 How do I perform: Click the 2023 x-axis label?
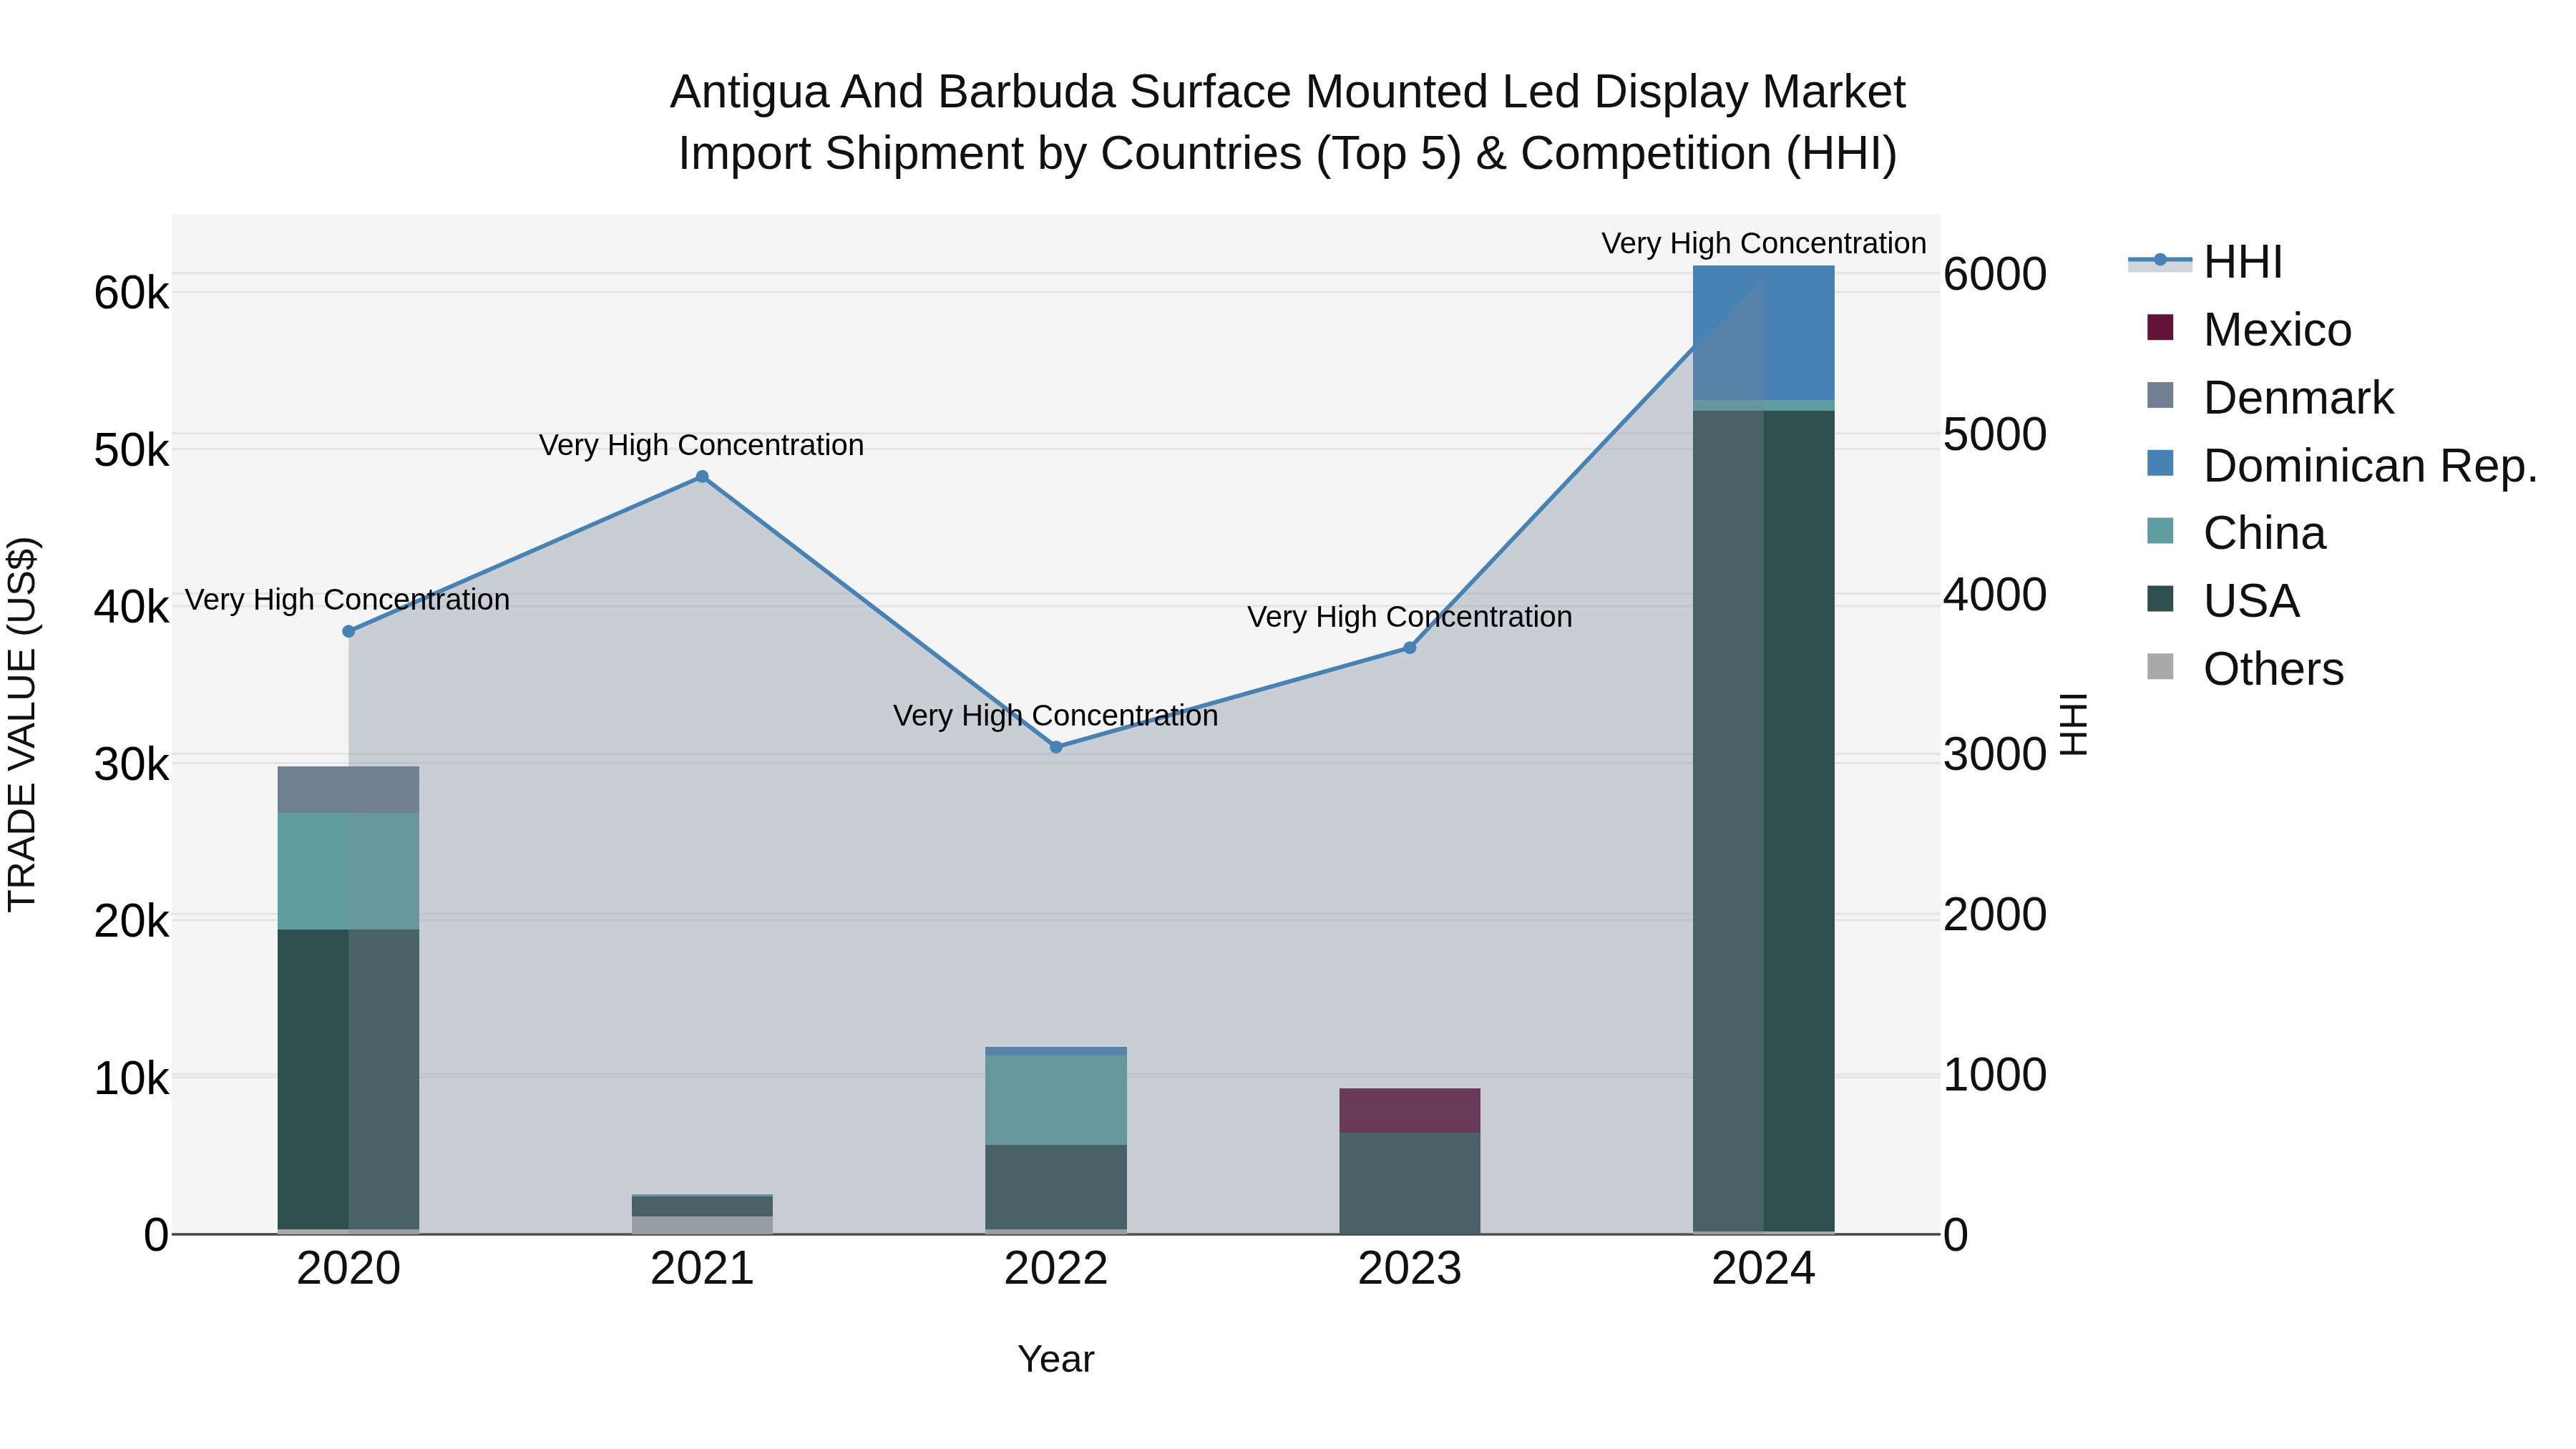[x=1410, y=1269]
